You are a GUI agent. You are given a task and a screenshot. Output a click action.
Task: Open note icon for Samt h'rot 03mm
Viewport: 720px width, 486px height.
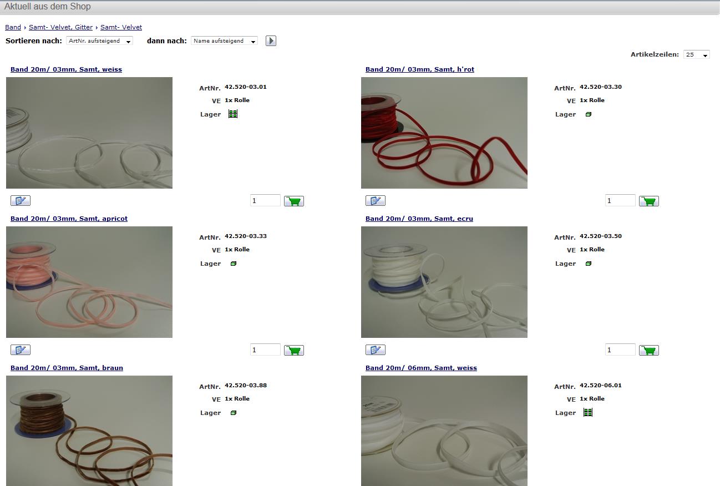tap(376, 200)
